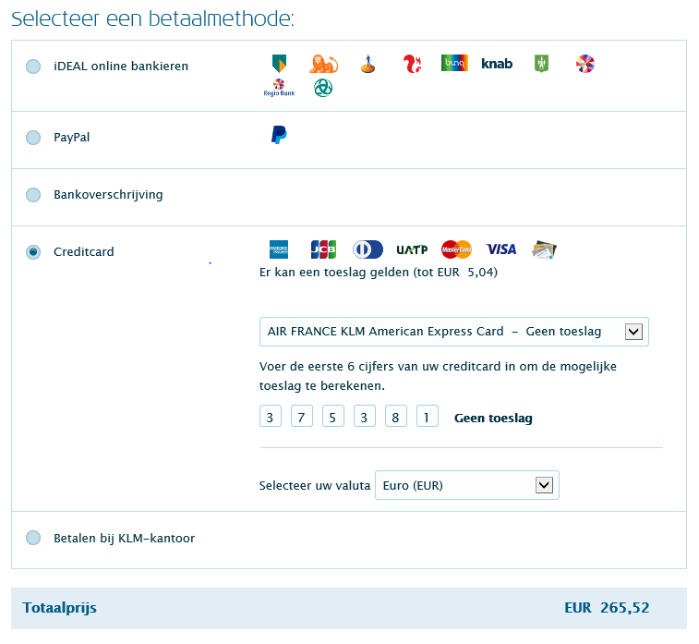Click the Triodos green circle logo
Screen dimensions: 699x644
(x=323, y=88)
